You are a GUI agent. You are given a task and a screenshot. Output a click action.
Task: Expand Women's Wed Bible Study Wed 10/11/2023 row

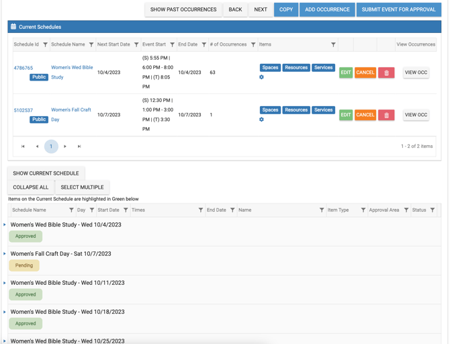tap(5, 283)
